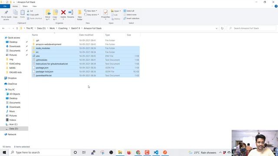Screen dimensions: 278x156
Task: Open Quick access in navigation pane
Action: [14, 38]
